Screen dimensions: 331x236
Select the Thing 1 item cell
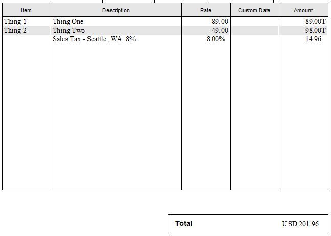[15, 22]
